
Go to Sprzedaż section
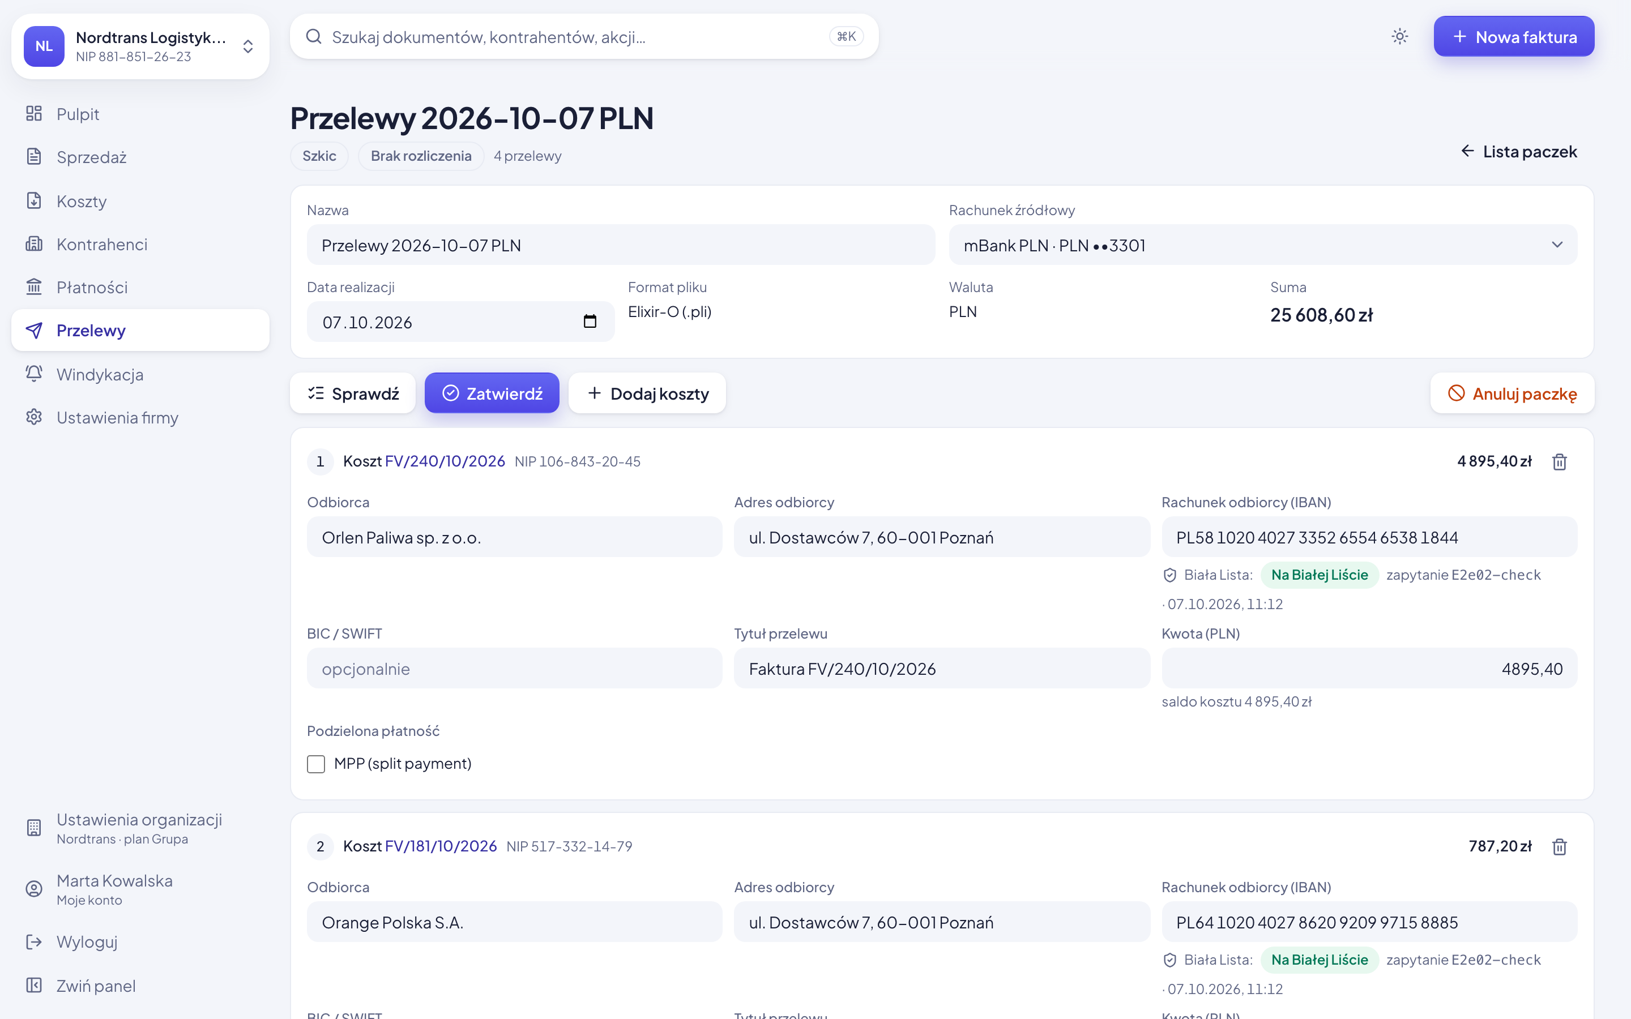click(x=140, y=157)
